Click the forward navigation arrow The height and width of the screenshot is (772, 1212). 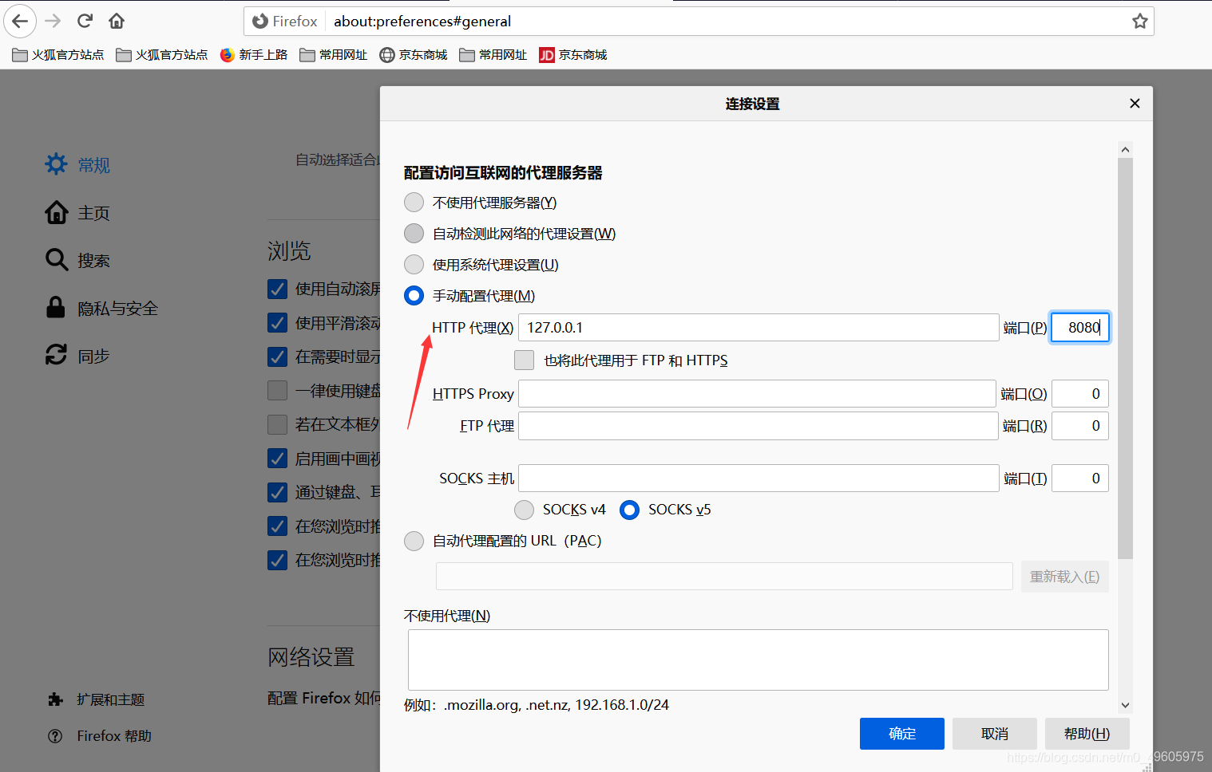53,21
